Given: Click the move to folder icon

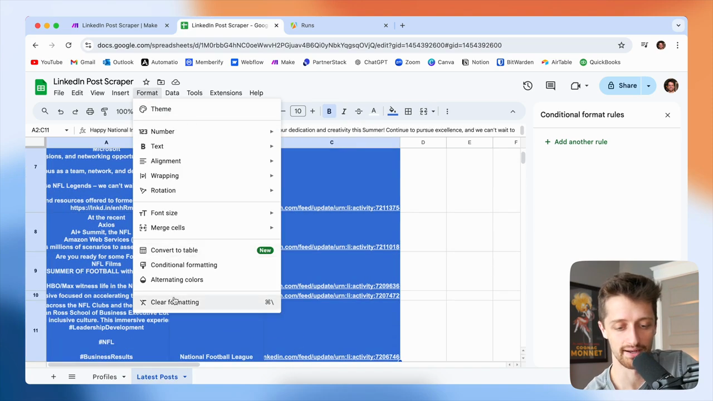Looking at the screenshot, I should (x=161, y=82).
